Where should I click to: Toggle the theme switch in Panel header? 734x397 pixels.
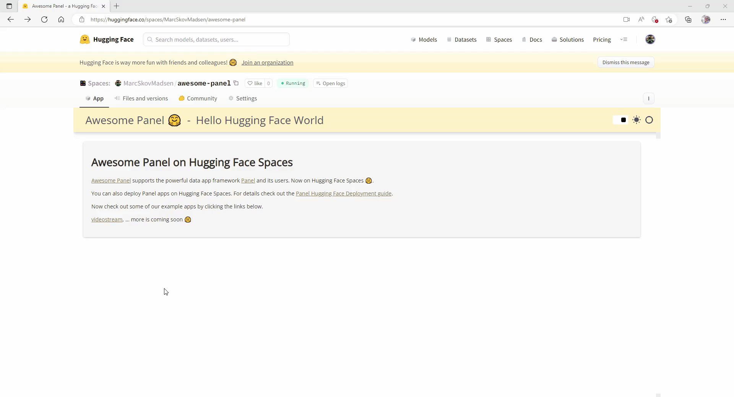click(620, 120)
